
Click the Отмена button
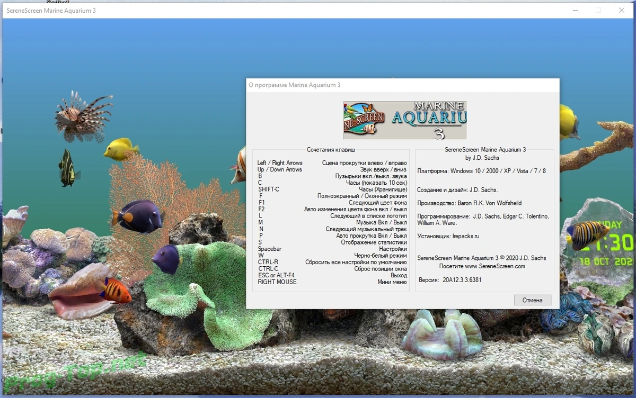[x=532, y=300]
